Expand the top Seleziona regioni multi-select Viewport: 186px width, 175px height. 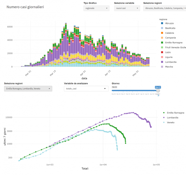164,9
